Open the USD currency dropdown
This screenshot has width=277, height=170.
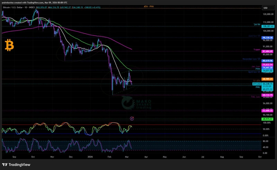[266, 8]
